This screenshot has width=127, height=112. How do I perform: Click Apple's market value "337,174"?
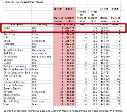pos(70,28)
